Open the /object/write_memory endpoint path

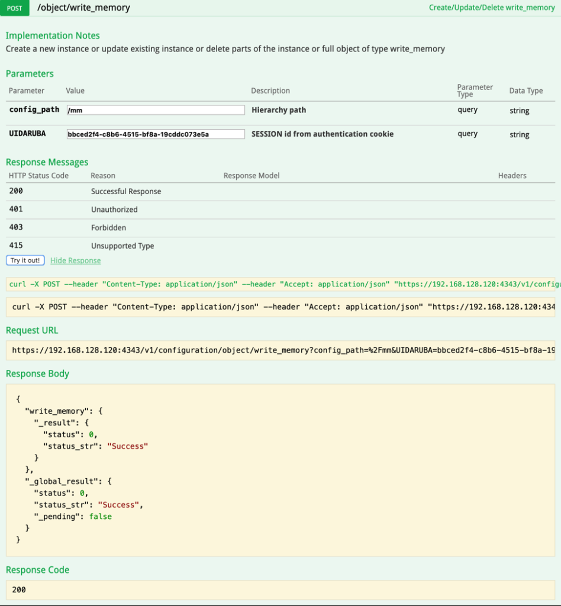point(83,8)
